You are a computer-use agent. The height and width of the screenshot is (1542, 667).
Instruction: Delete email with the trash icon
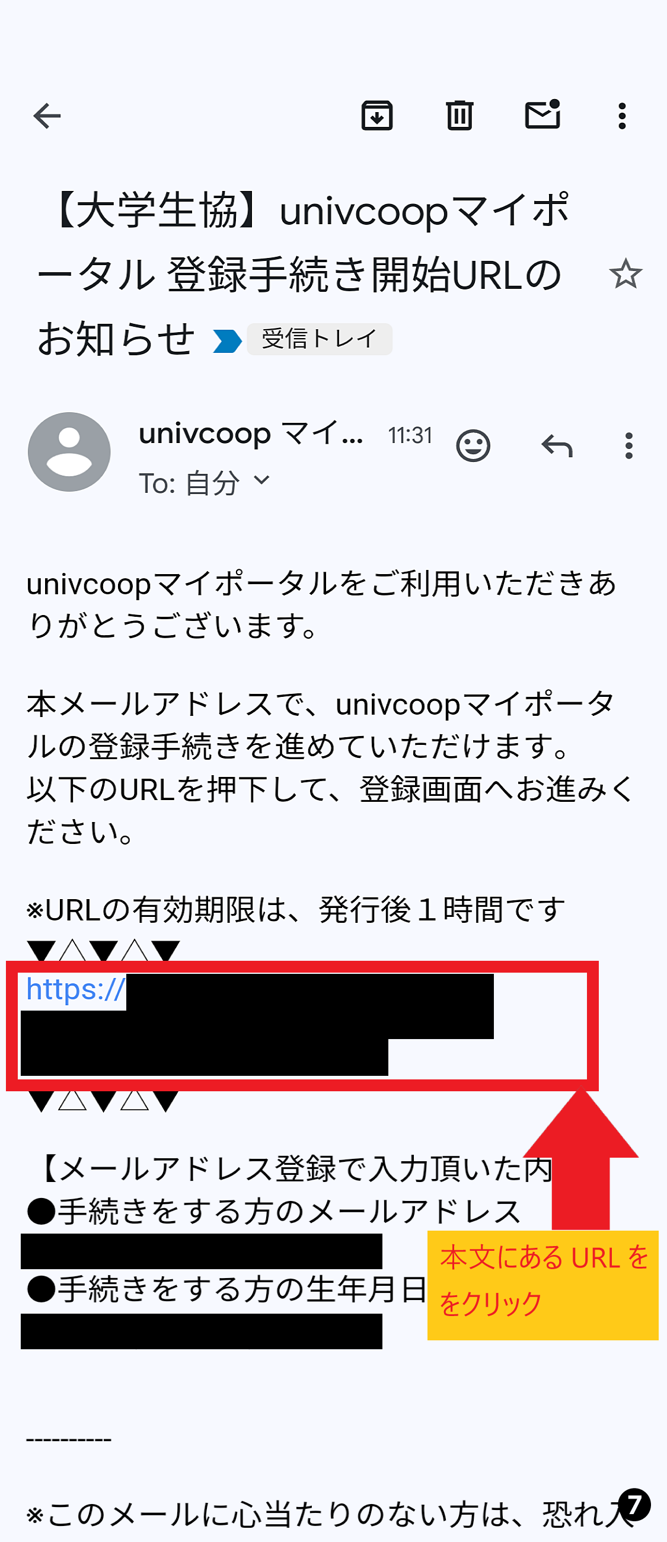pos(459,116)
